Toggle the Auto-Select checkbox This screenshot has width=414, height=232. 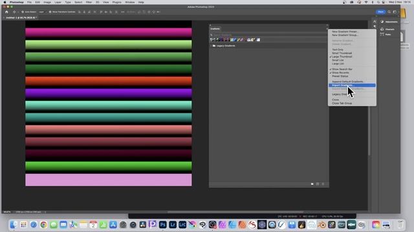click(x=23, y=12)
